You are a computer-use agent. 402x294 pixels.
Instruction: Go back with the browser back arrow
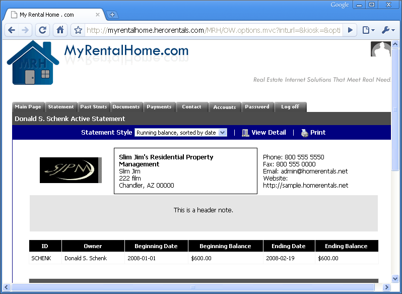(12, 30)
